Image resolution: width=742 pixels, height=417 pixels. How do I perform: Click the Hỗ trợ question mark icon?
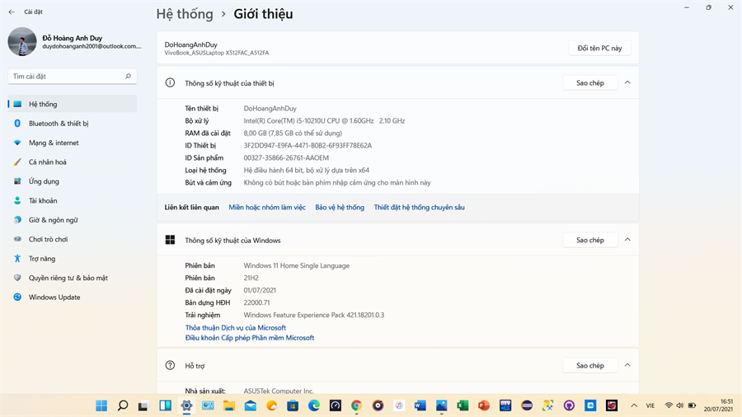(170, 365)
